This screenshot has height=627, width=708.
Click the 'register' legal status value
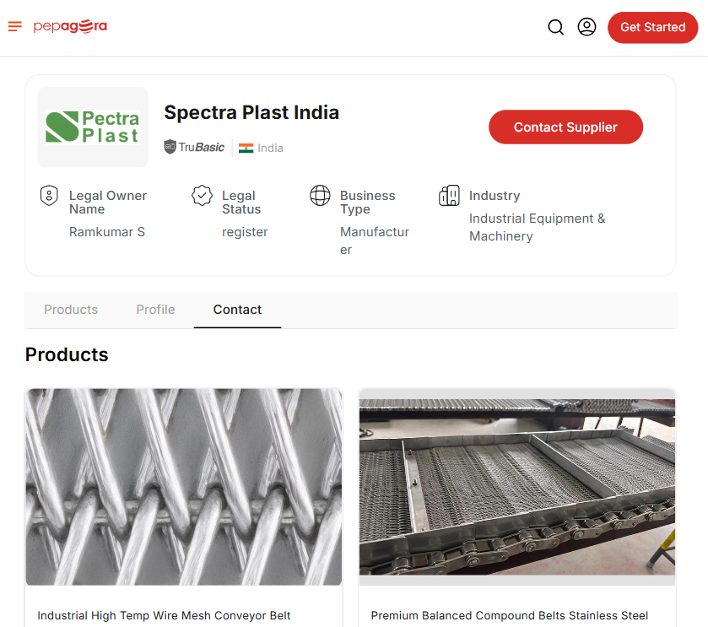pos(245,232)
